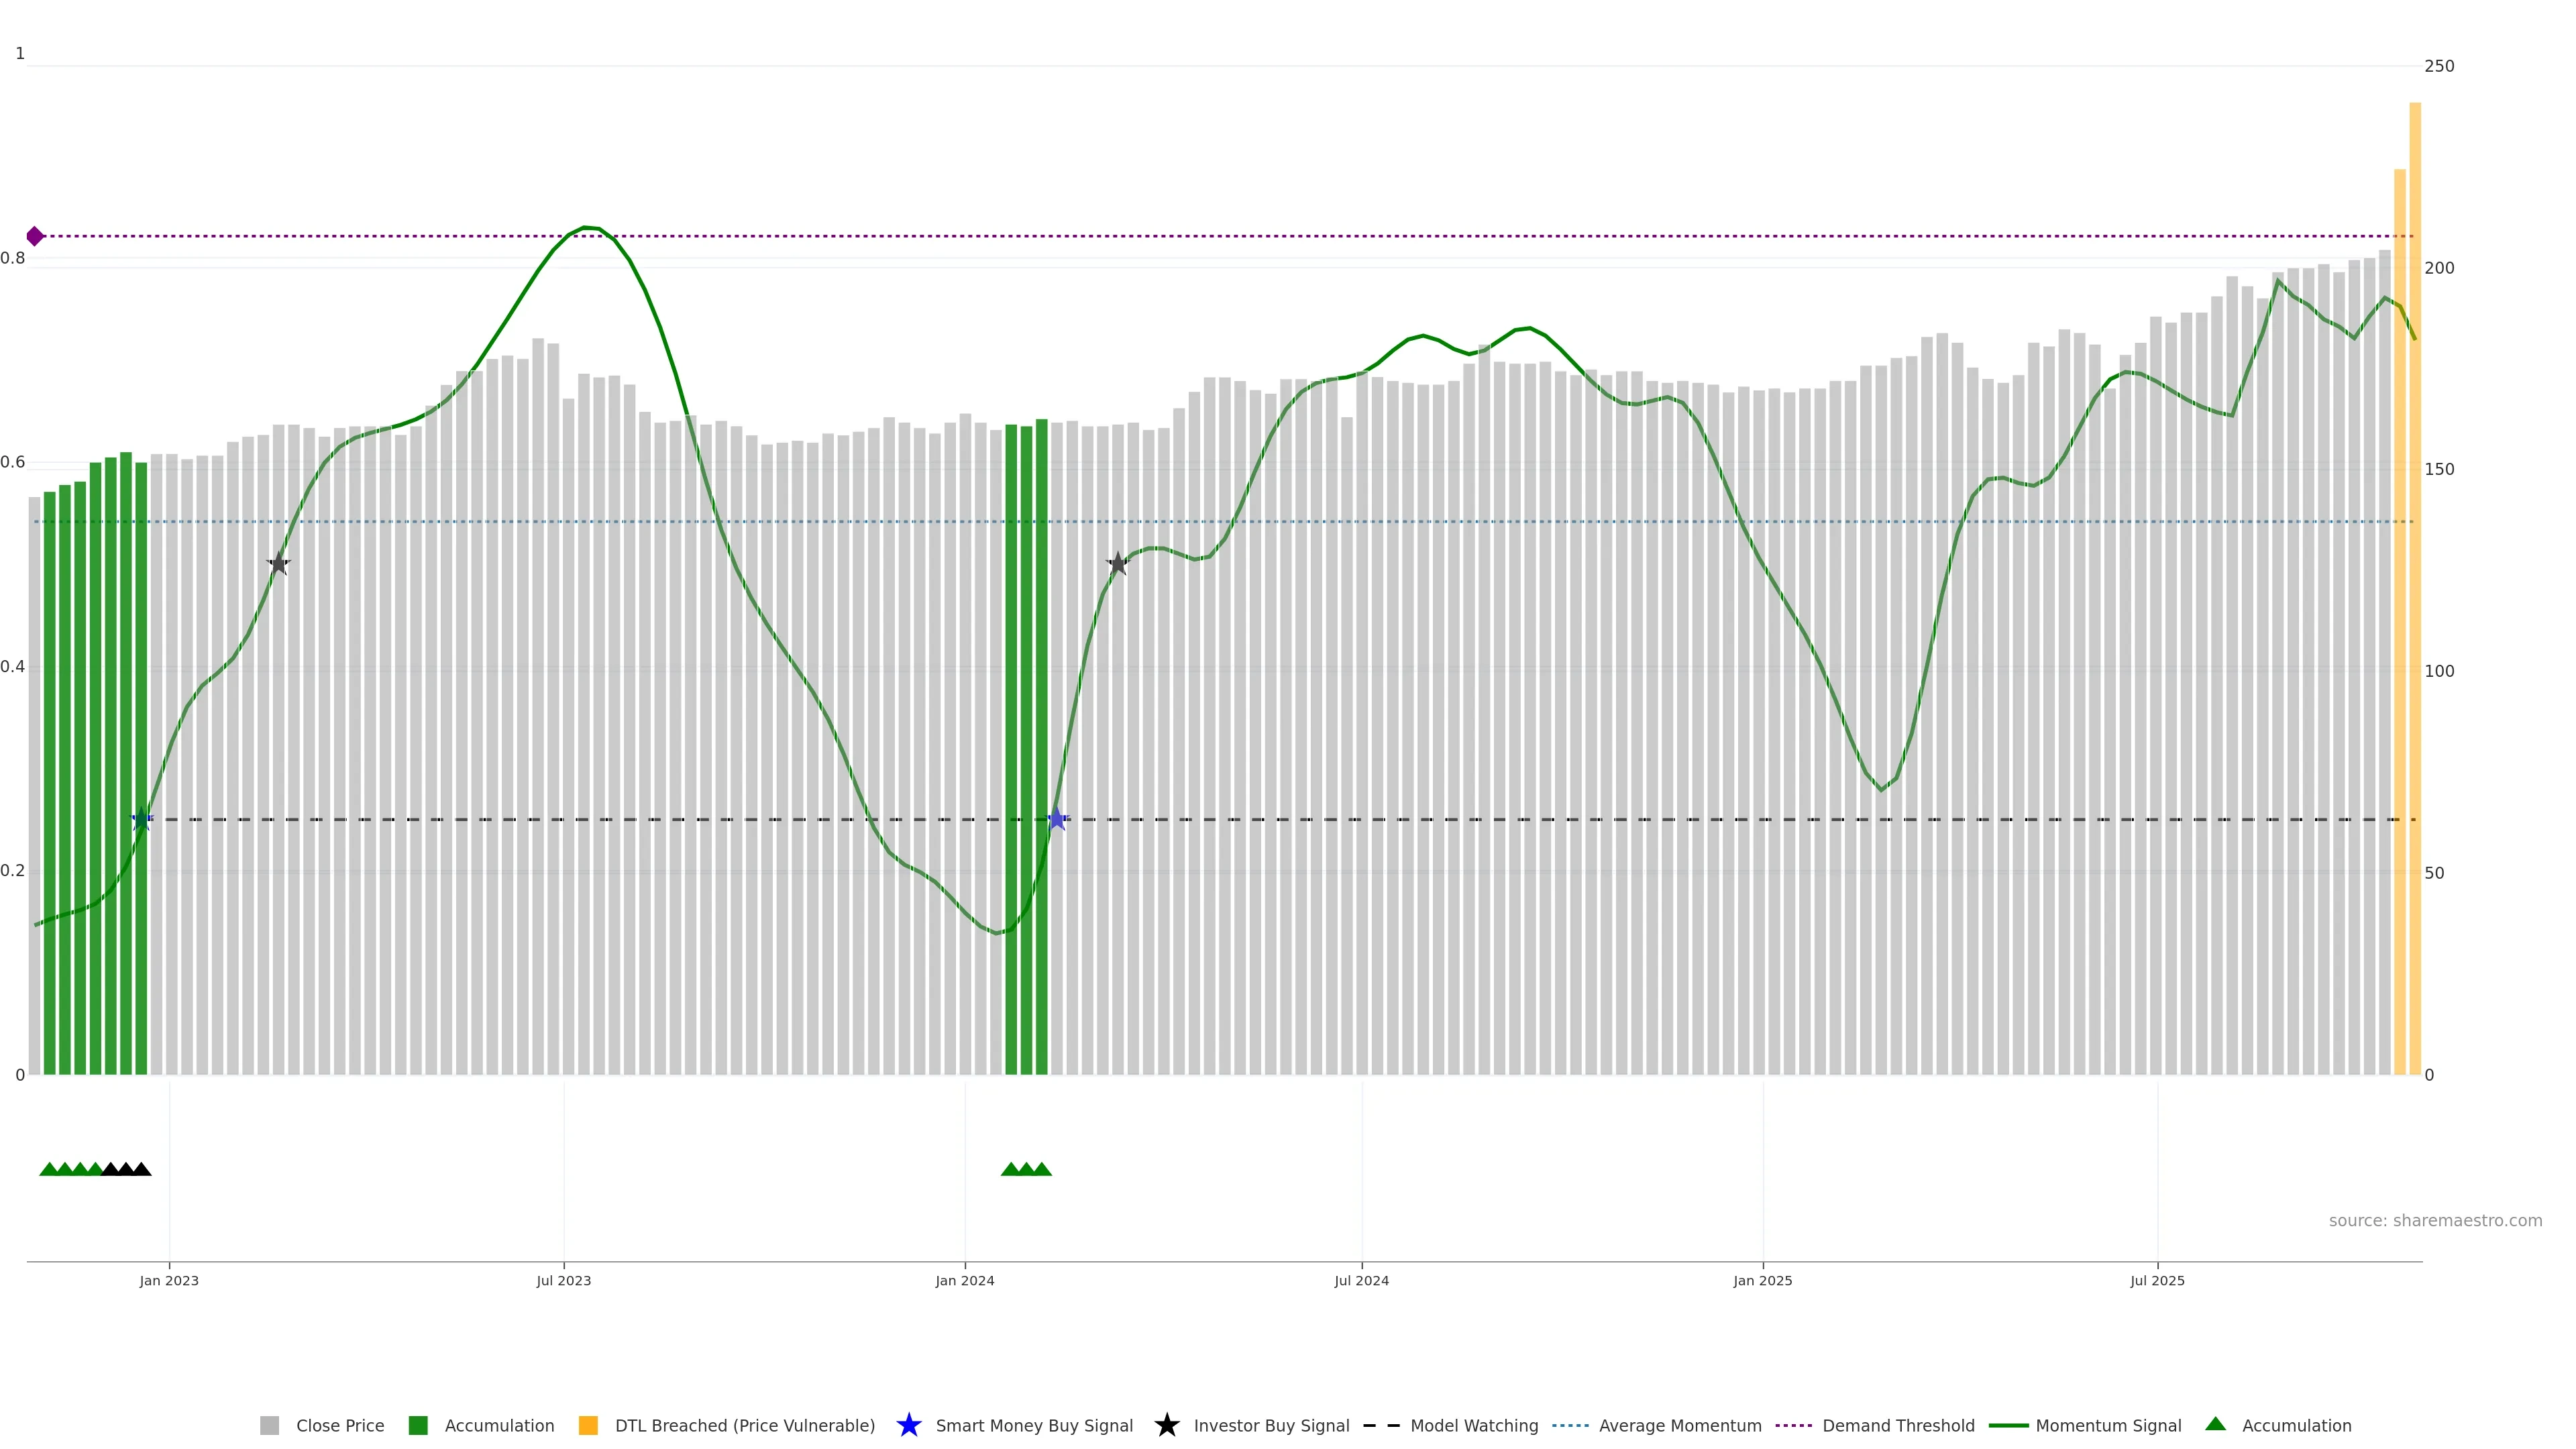Viewport: 2576px width, 1449px height.
Task: Click the green triangle legend icon
Action: pos(2215,1424)
